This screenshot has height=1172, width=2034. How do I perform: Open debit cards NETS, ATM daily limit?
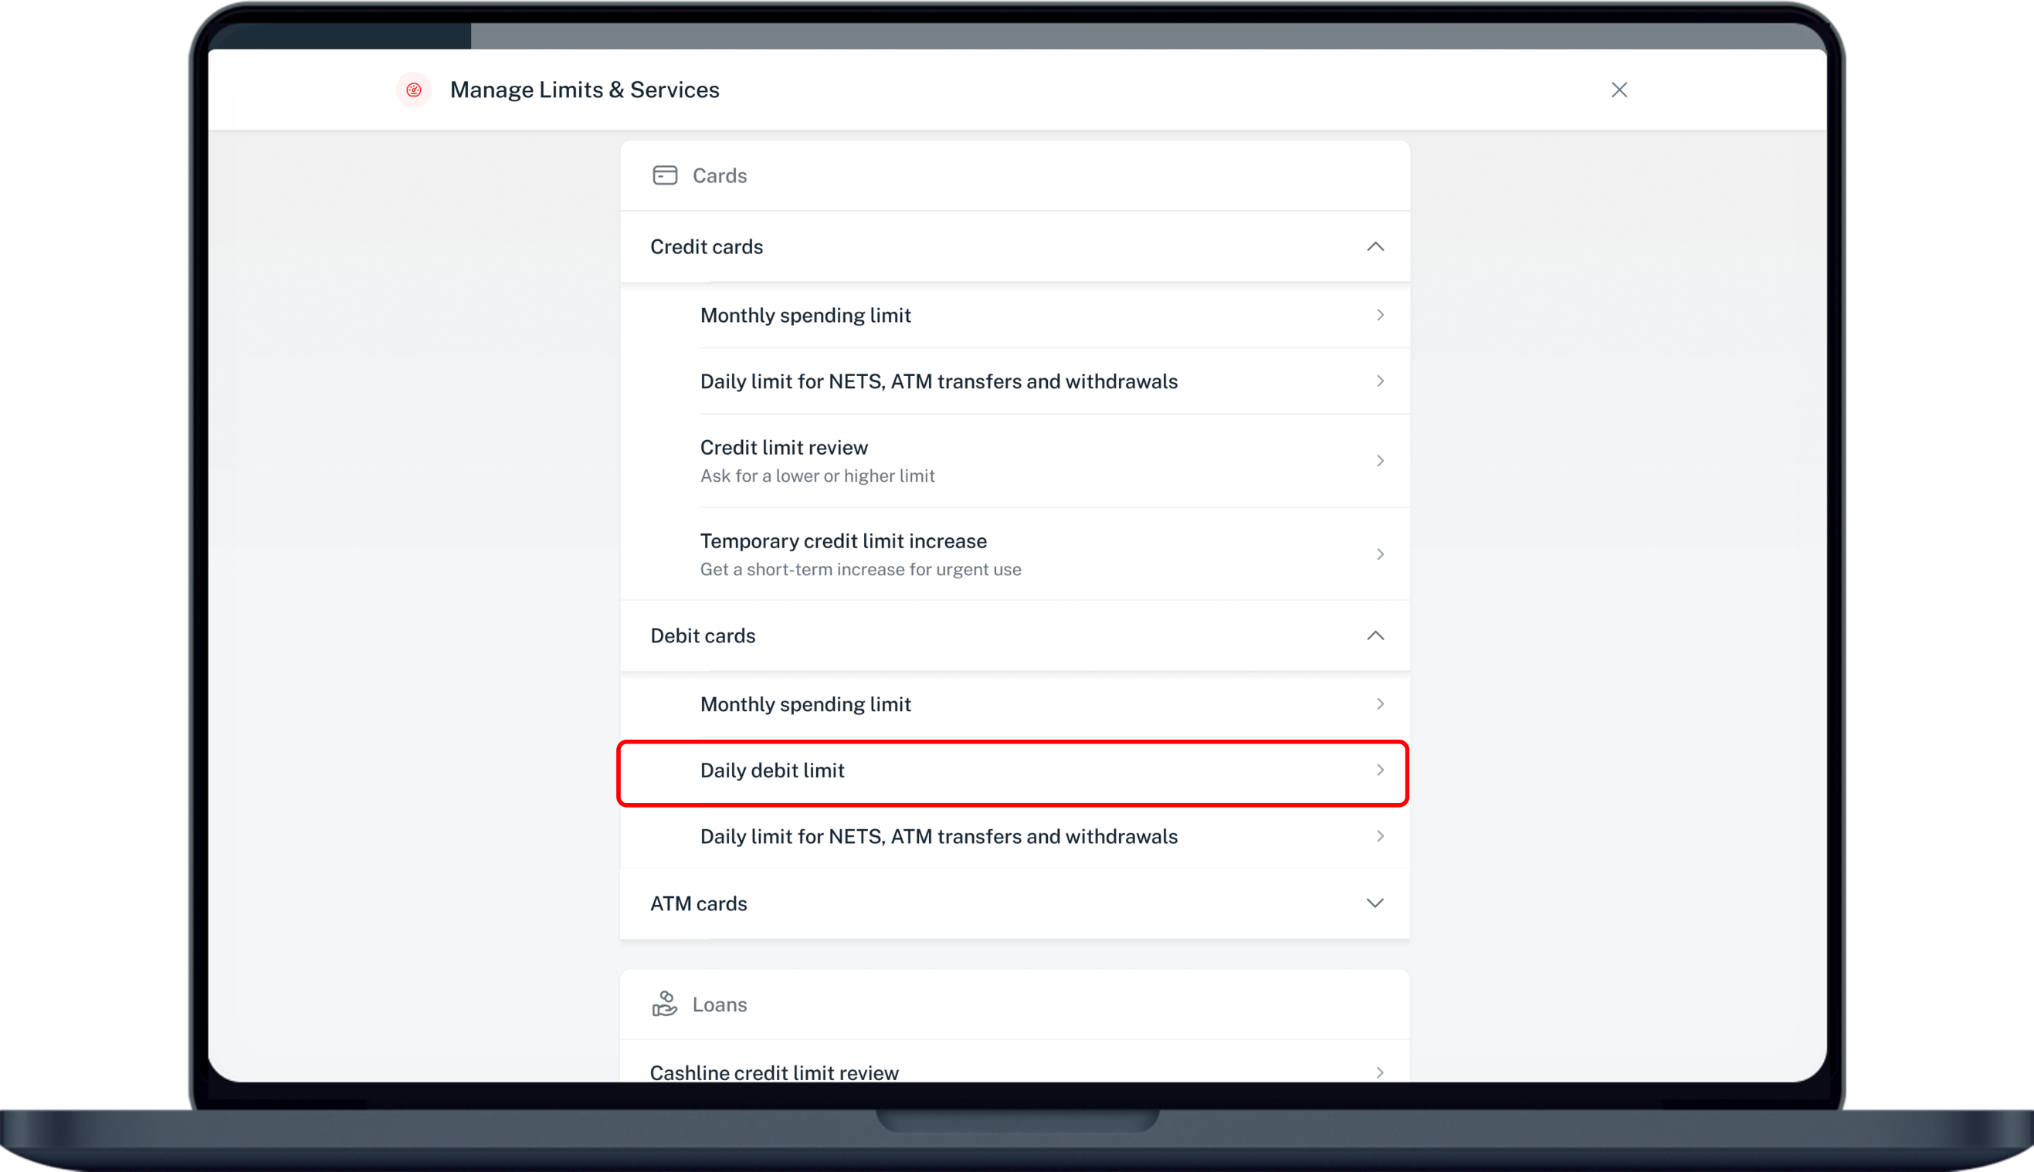pos(938,837)
